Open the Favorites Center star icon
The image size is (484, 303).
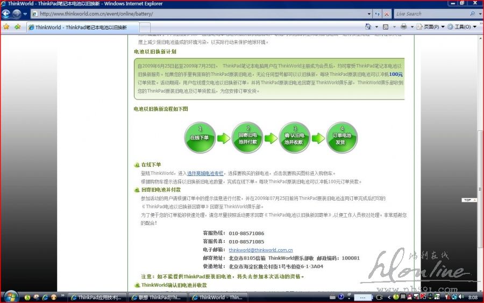(x=6, y=27)
